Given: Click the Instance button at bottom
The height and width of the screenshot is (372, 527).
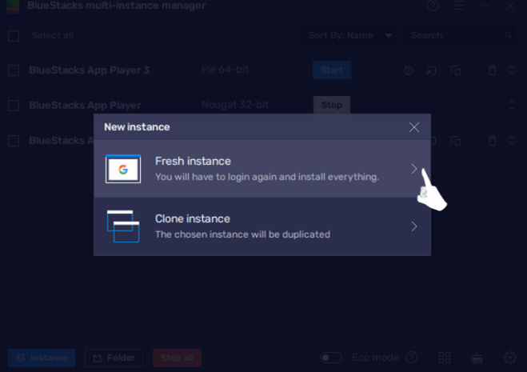Looking at the screenshot, I should click(42, 358).
